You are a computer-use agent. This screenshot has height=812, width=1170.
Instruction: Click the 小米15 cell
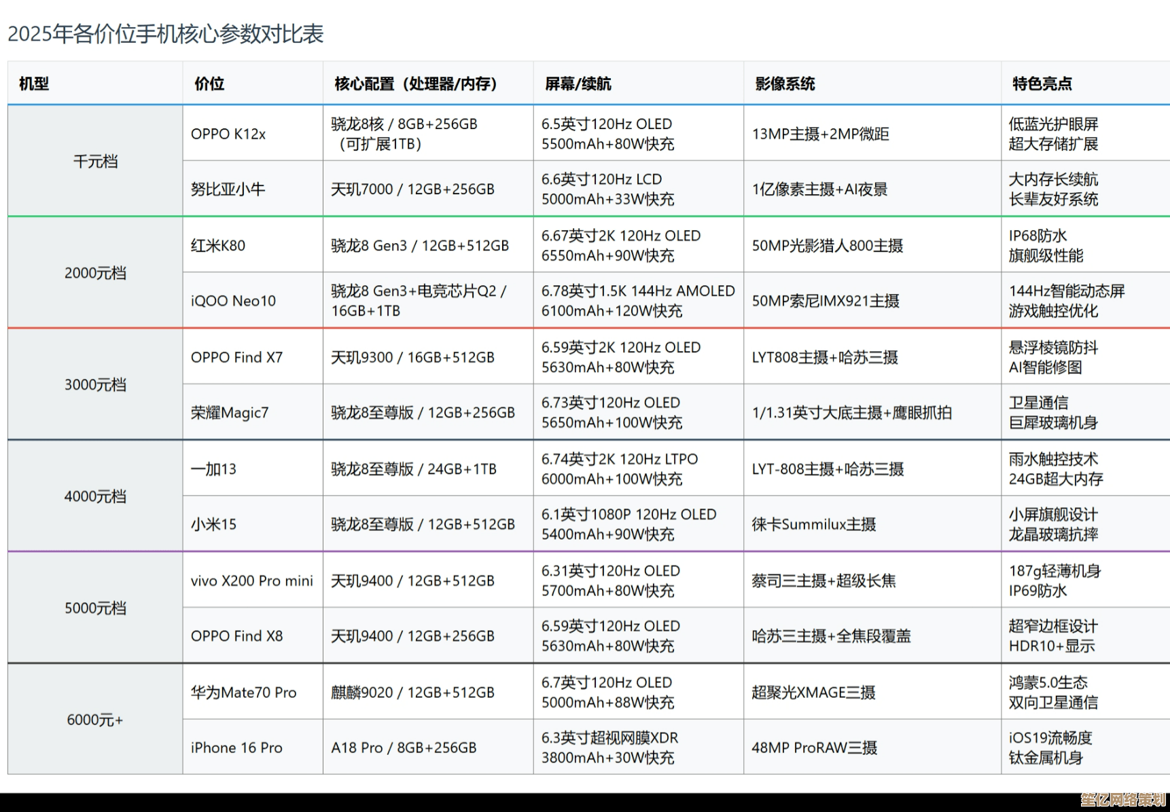[x=253, y=523]
